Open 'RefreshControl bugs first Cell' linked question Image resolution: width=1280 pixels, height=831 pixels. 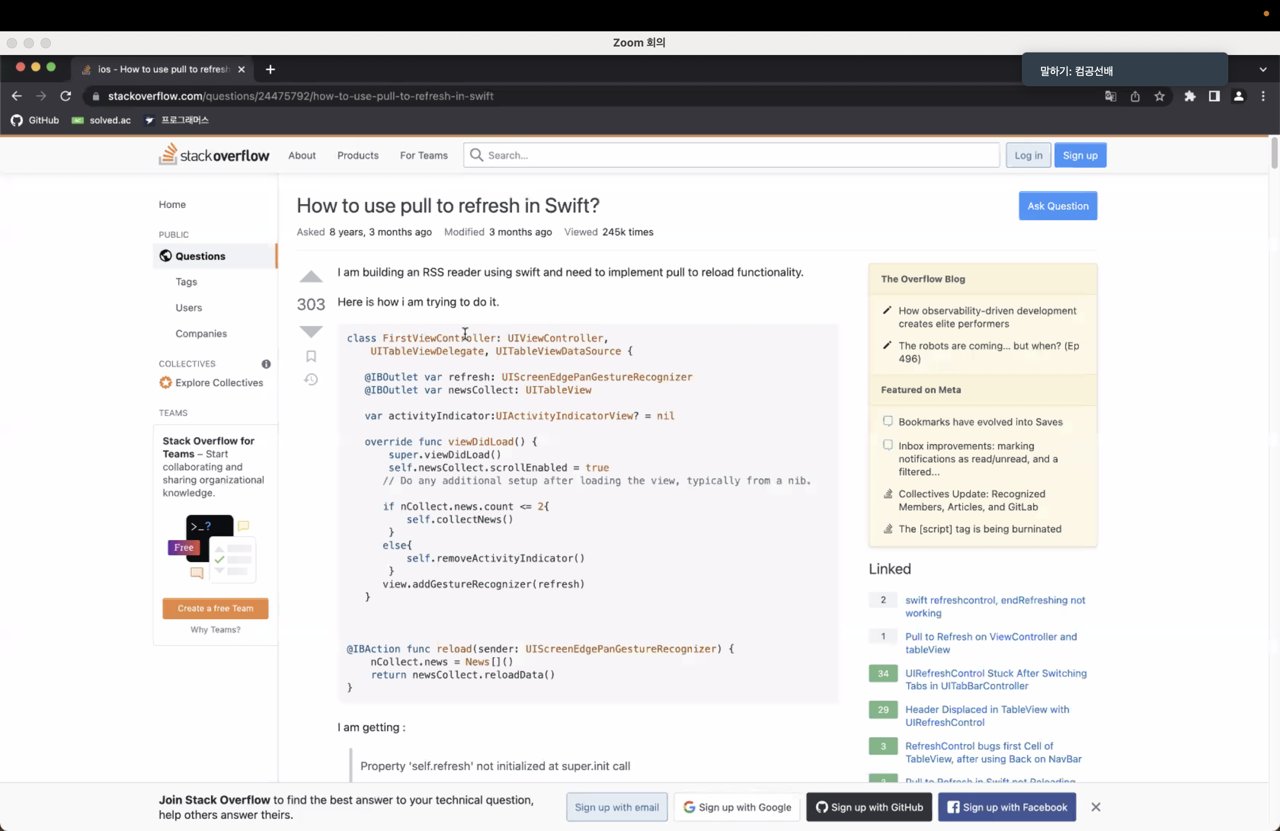(x=993, y=753)
